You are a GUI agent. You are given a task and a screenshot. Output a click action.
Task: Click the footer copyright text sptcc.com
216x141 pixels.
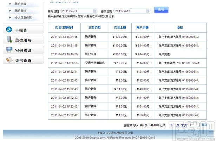[115, 138]
